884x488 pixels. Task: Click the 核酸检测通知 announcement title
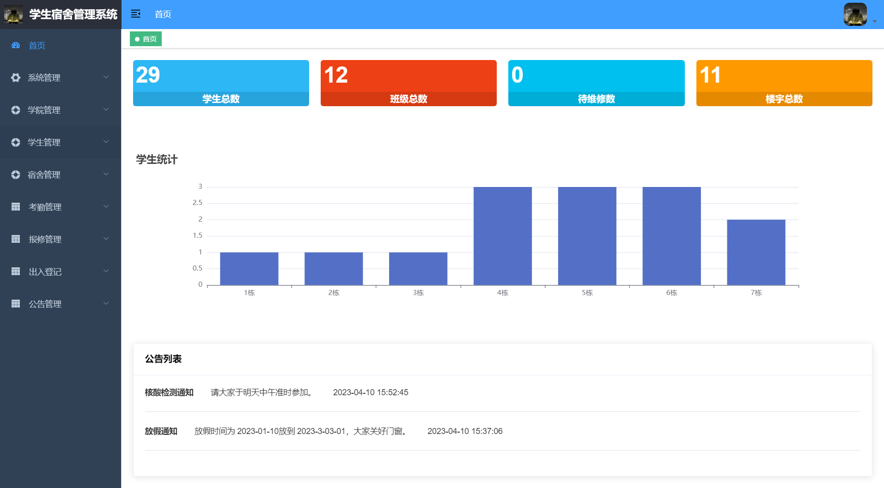tap(169, 392)
